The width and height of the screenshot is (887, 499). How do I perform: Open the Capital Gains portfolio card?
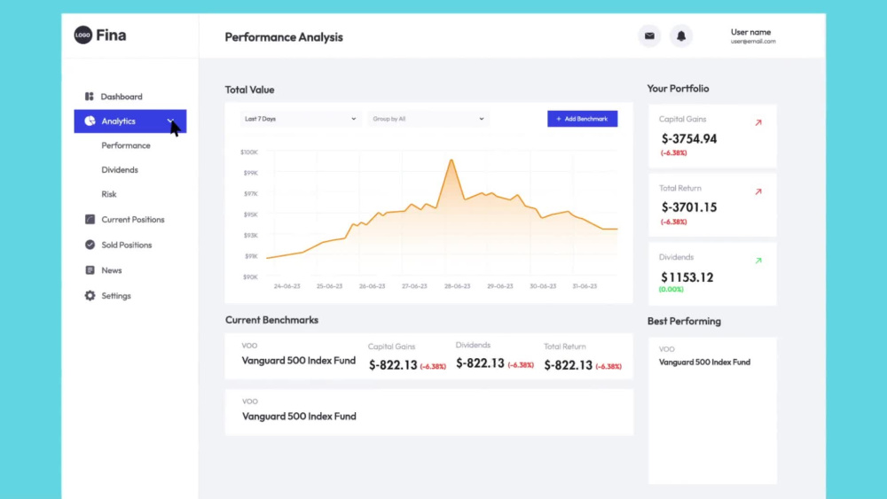pos(712,136)
